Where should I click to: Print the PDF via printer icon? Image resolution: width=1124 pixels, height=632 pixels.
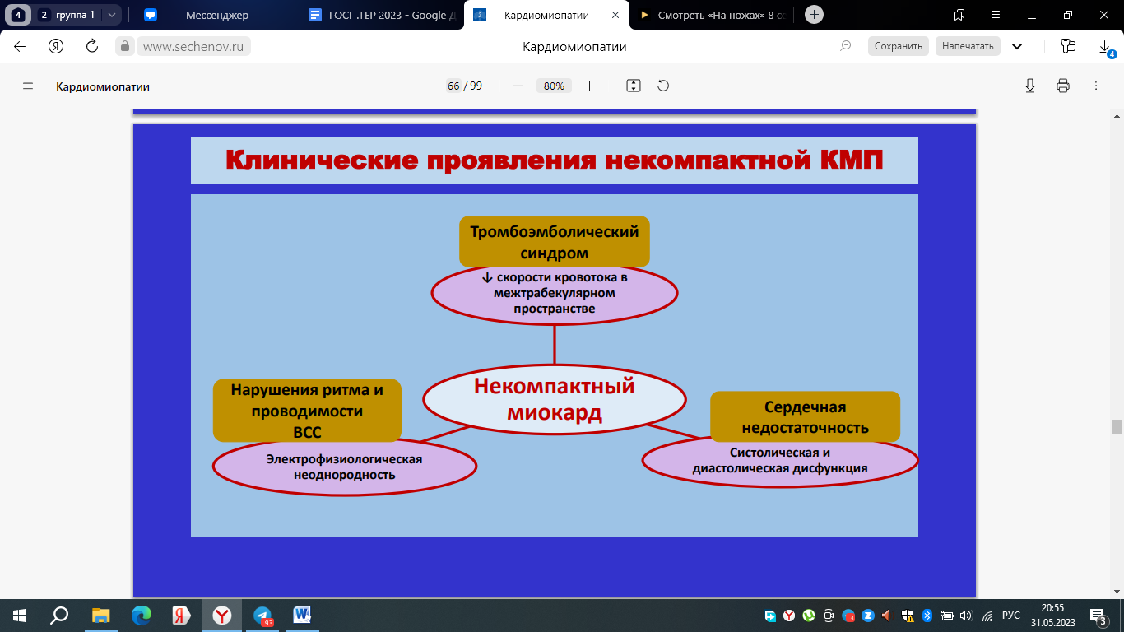(x=1063, y=86)
